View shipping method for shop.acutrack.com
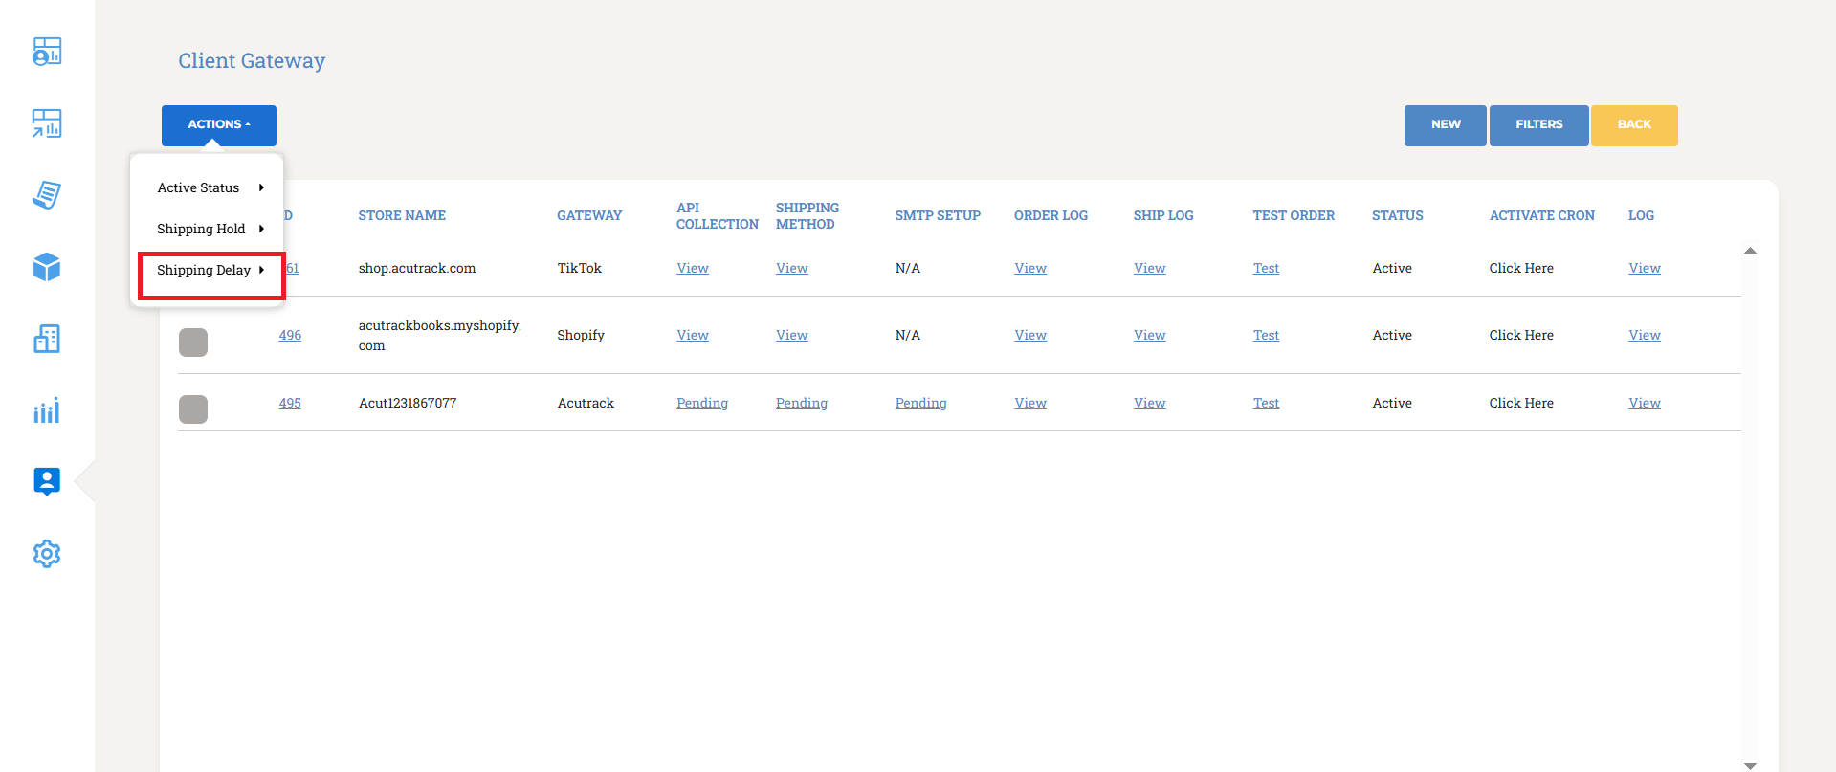 792,268
